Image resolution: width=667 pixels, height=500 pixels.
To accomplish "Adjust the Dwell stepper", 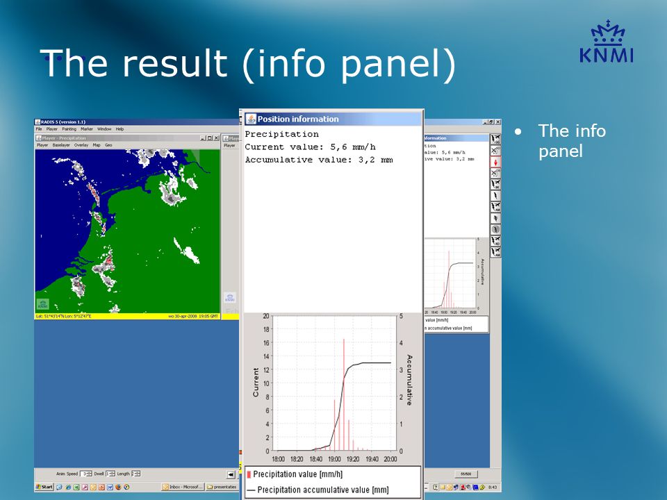I will pyautogui.click(x=110, y=474).
